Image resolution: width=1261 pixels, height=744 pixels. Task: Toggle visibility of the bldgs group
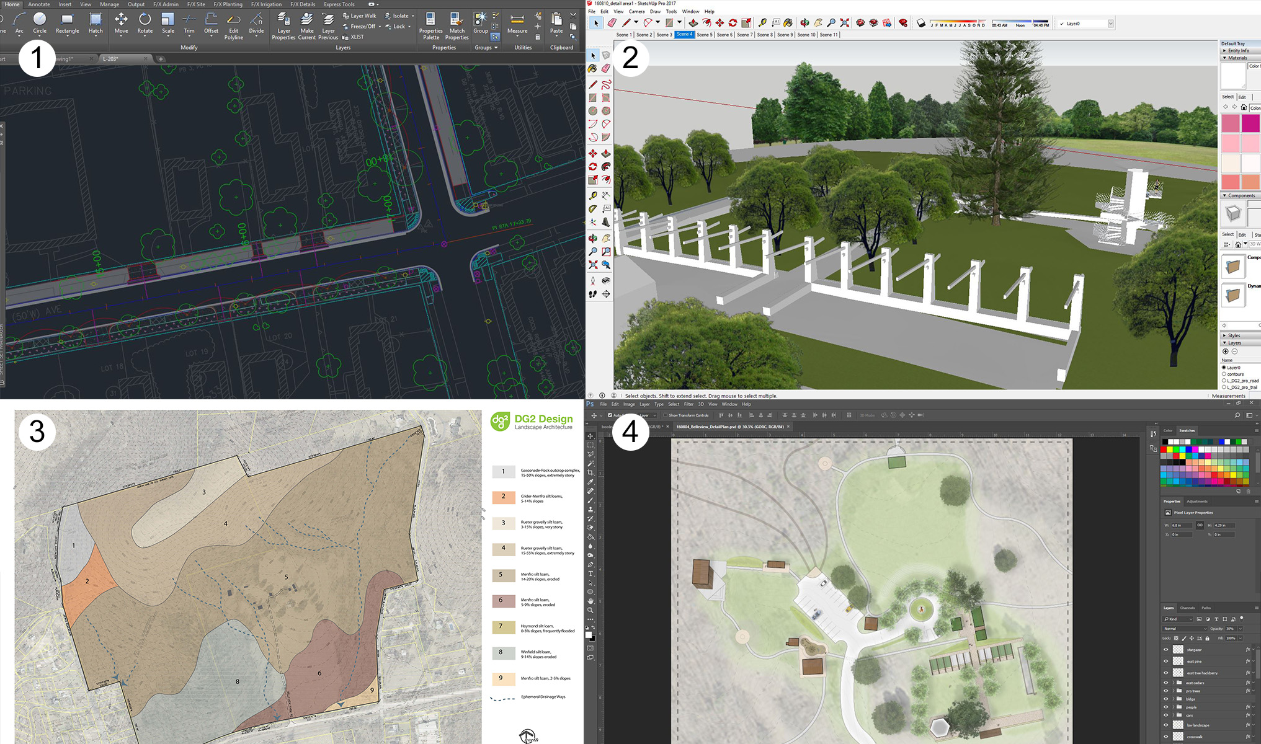tap(1165, 699)
